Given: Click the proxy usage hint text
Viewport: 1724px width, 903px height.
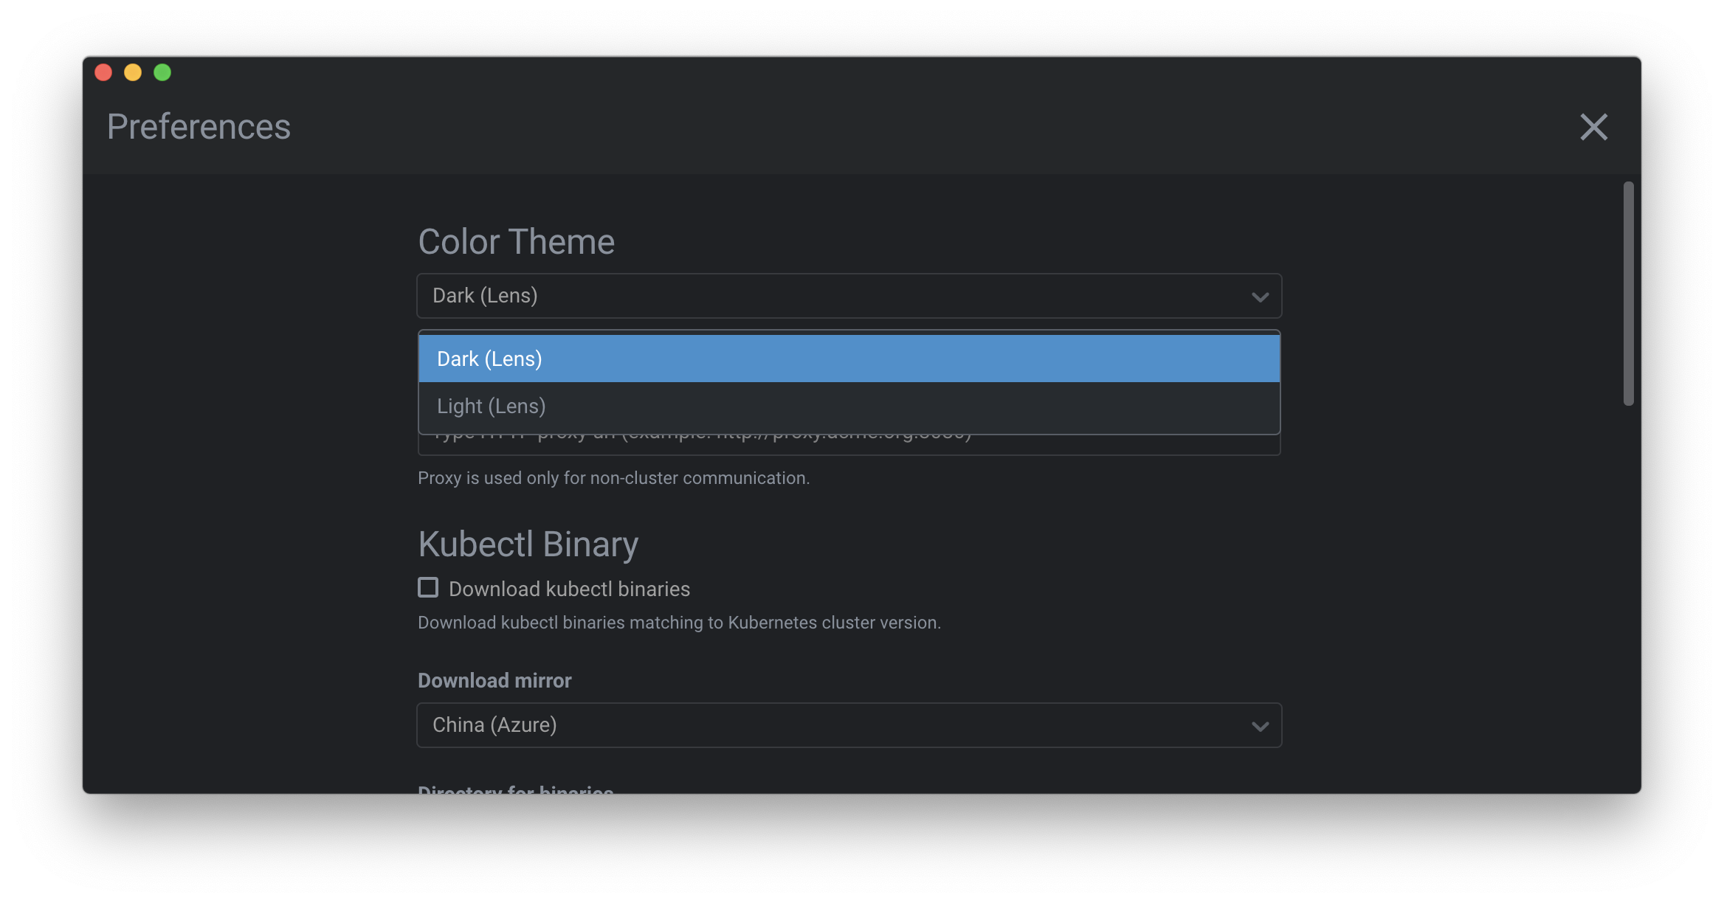Looking at the screenshot, I should [613, 478].
